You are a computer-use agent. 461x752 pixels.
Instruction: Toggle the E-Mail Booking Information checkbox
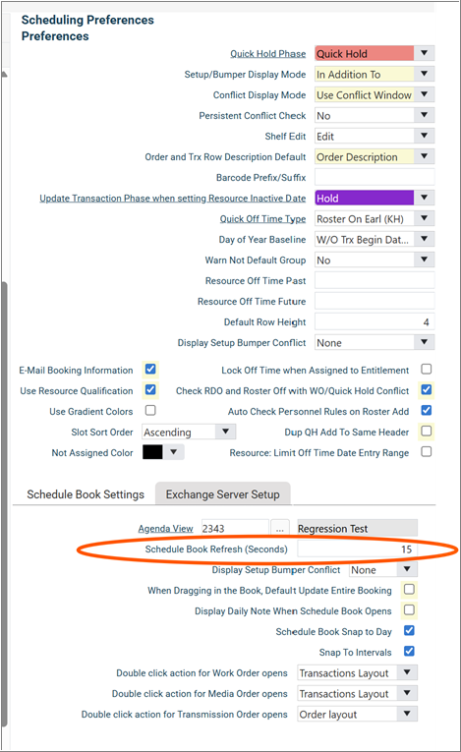(150, 370)
